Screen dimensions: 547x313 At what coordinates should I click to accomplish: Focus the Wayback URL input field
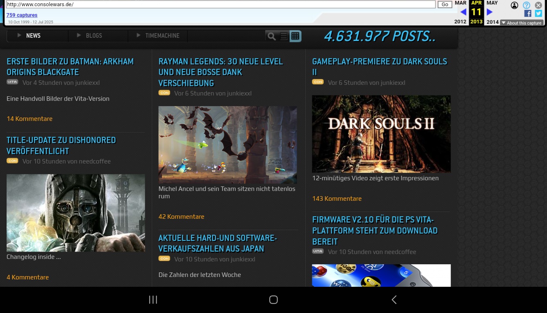(x=220, y=5)
